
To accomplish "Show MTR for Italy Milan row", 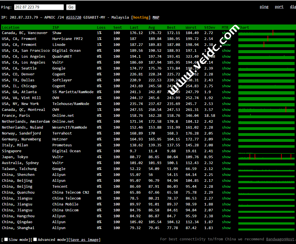I will tap(226, 145).
